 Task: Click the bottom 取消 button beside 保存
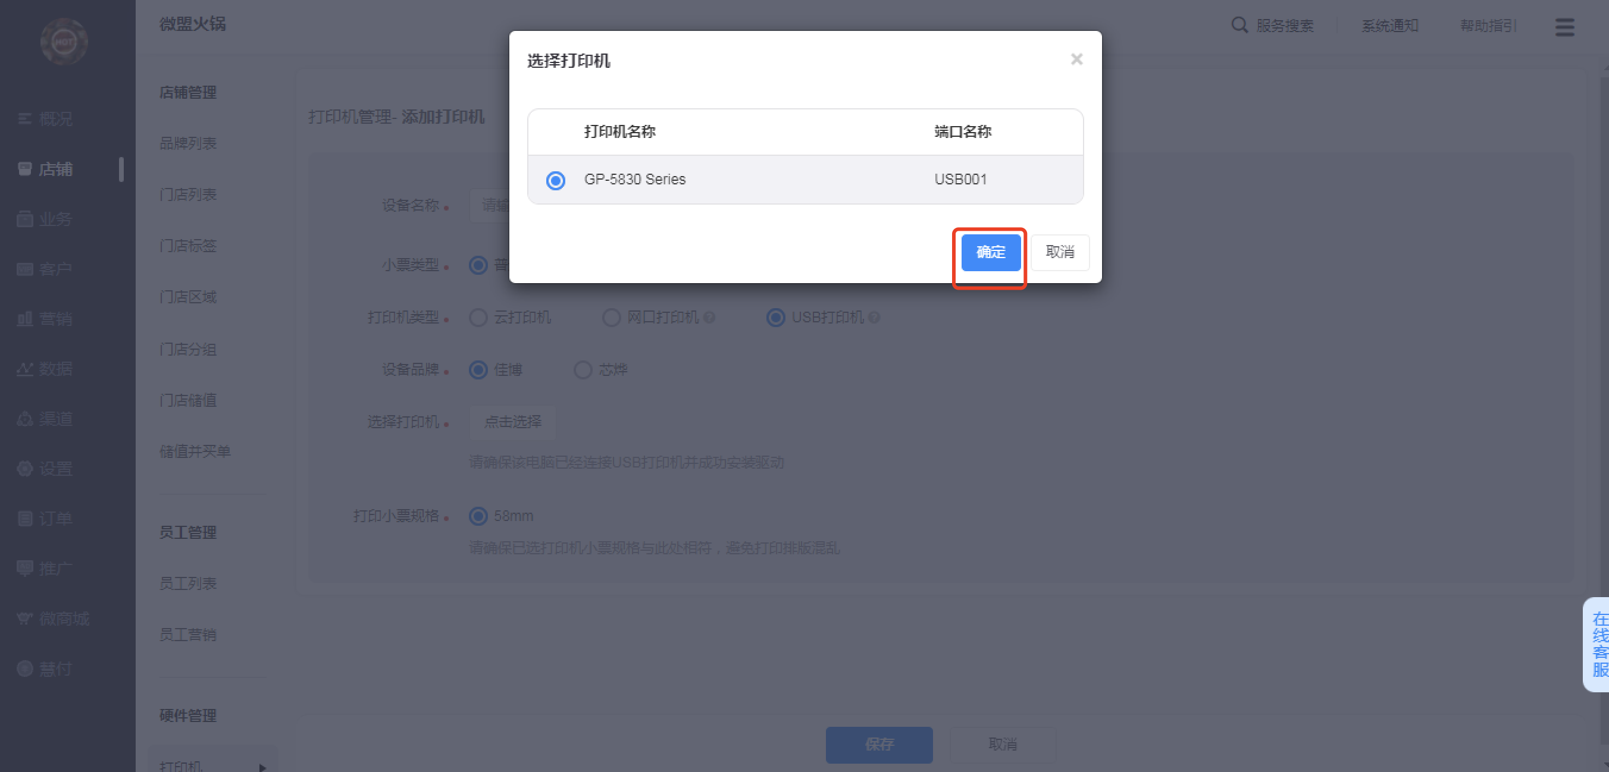(x=1003, y=745)
